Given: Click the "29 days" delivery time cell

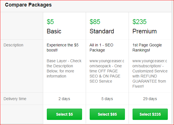Looking at the screenshot, I should [x=150, y=99].
